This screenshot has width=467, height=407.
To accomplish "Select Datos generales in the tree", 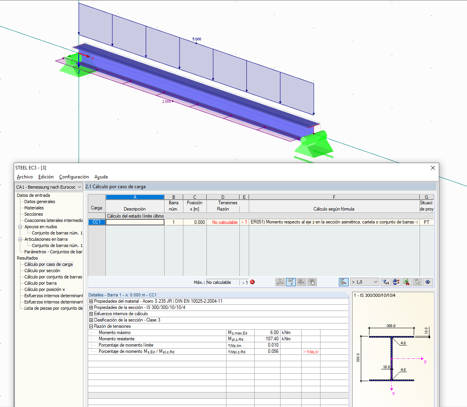I will point(40,202).
